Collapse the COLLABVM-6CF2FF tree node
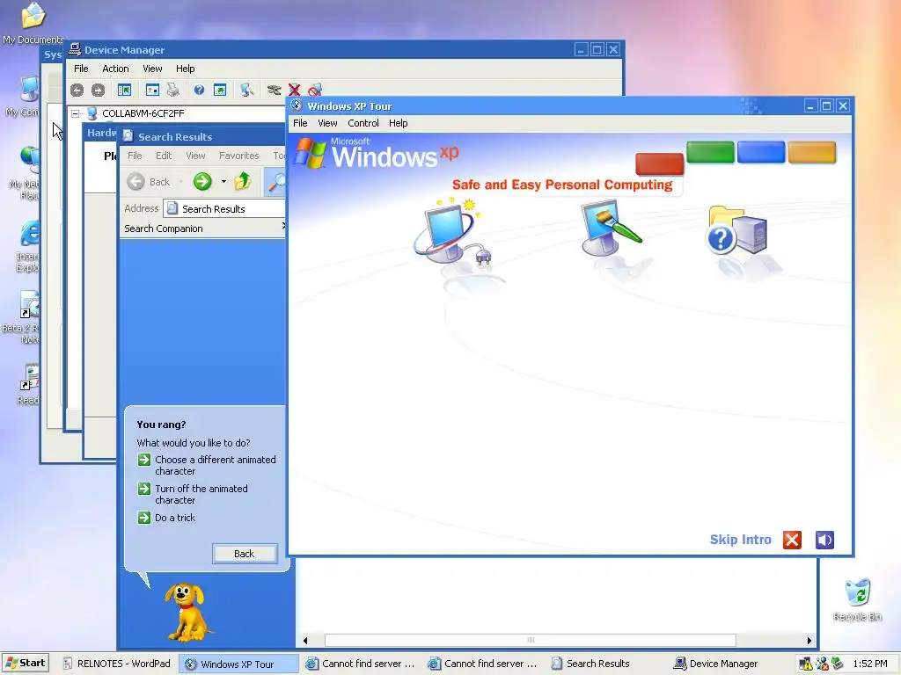Screen dimensions: 901x675 (75, 113)
